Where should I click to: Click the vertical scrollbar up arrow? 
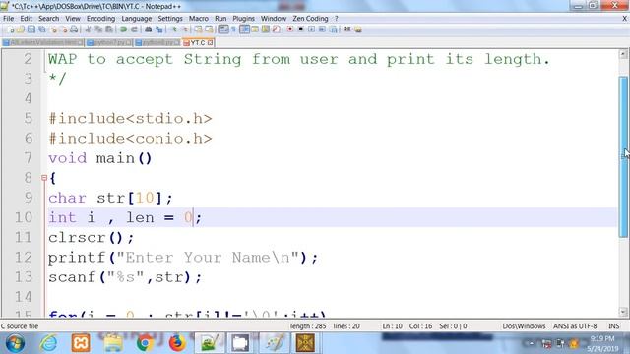623,54
